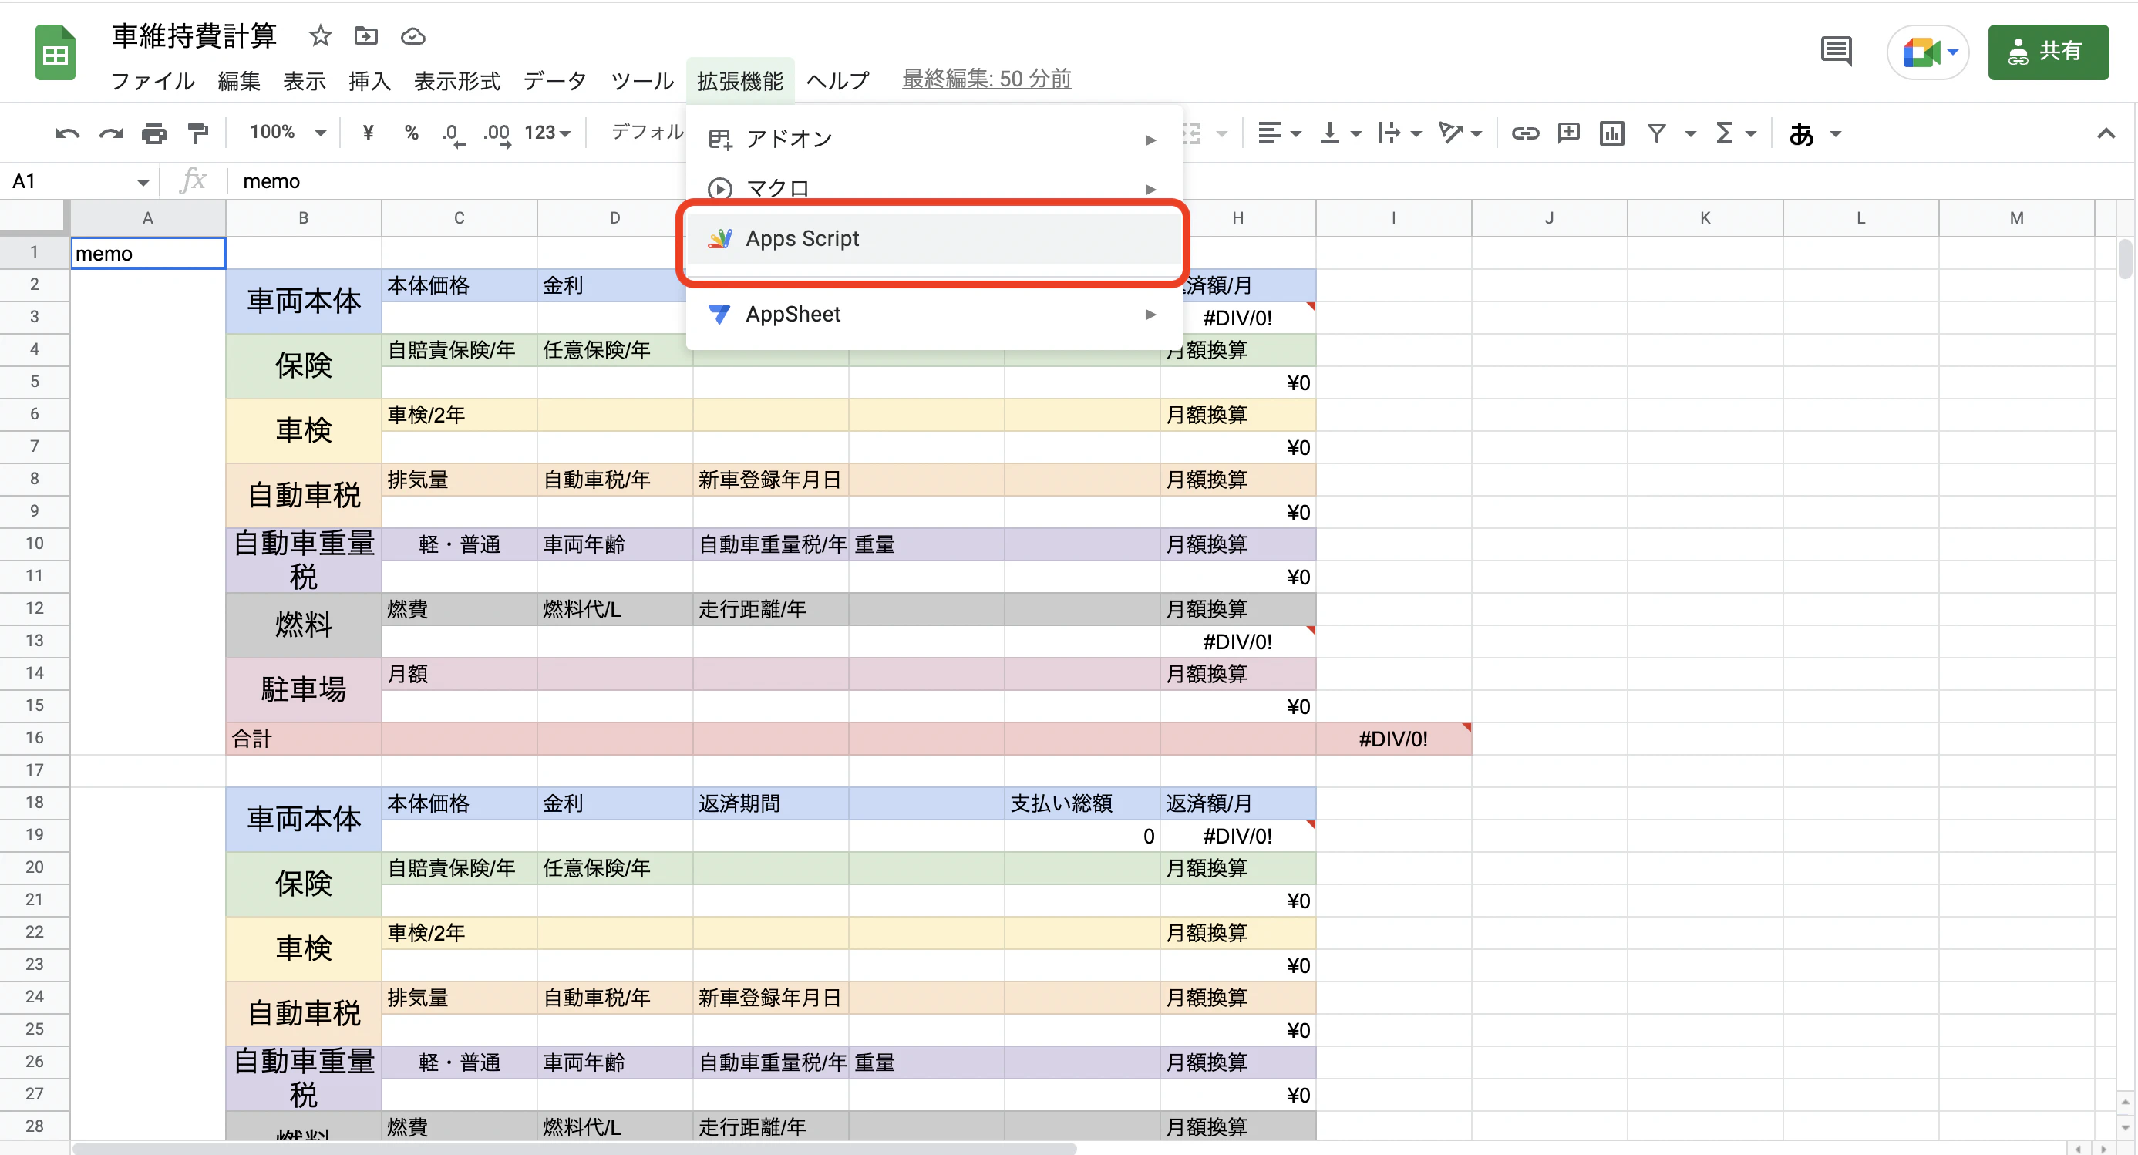
Task: Open the ツール menu
Action: tap(642, 80)
